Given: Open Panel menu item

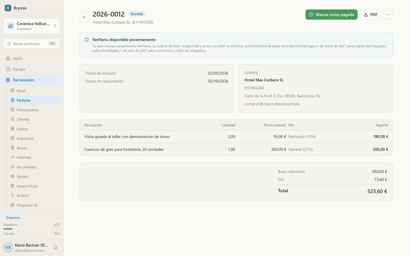Looking at the screenshot, I should (35, 91).
